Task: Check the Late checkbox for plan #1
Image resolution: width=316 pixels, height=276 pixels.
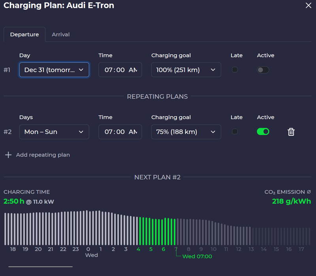Action: click(235, 70)
